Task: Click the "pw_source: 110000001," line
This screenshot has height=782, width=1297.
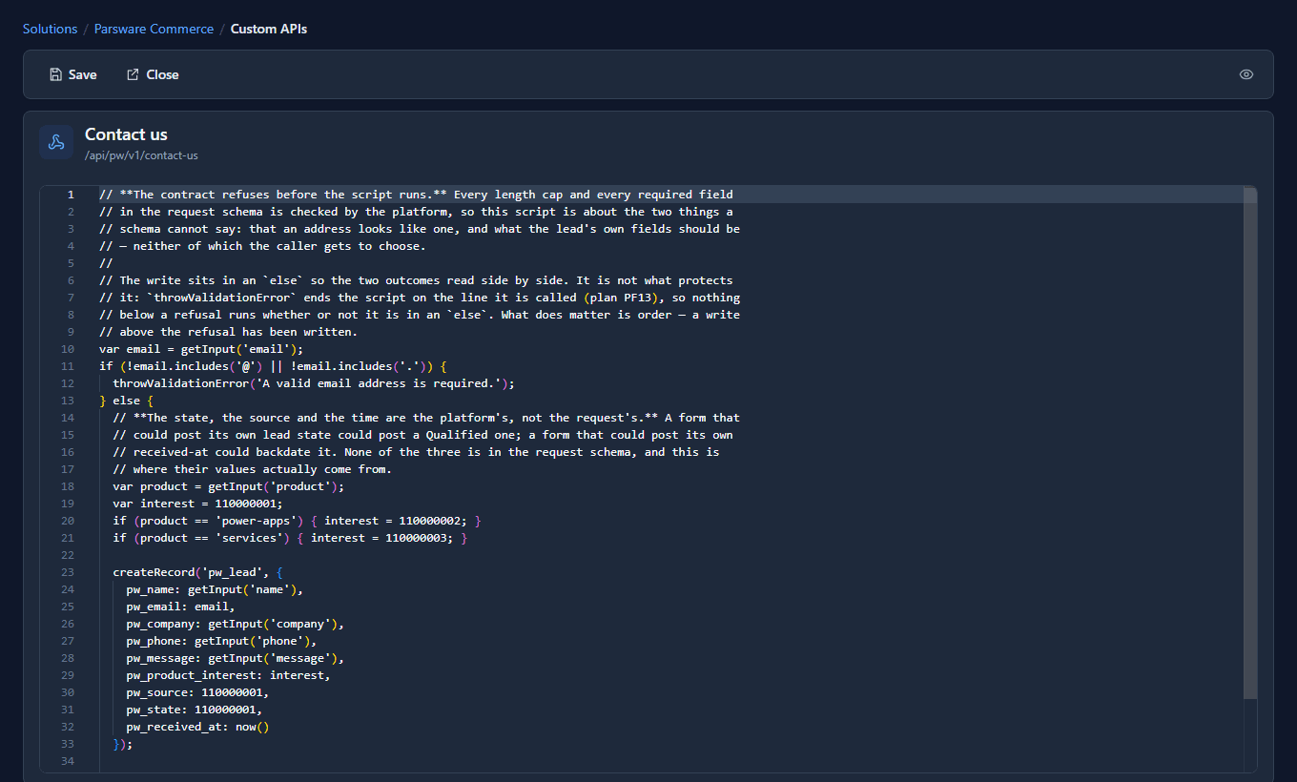Action: pyautogui.click(x=197, y=692)
